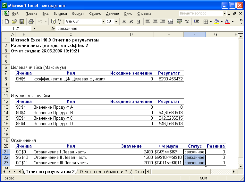The width and height of the screenshot is (245, 182).
Task: Switch to the Отчет по устойчивости 2 tab
Action: click(x=103, y=172)
